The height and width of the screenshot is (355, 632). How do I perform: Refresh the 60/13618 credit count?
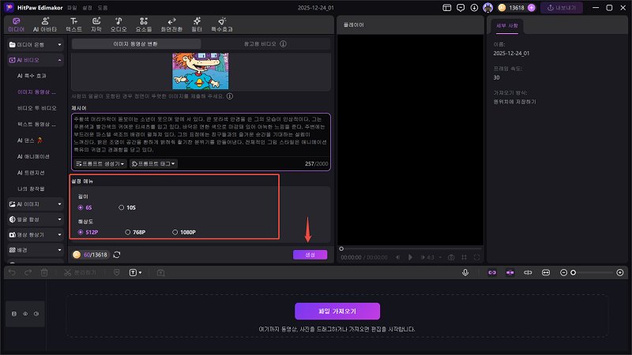click(117, 255)
